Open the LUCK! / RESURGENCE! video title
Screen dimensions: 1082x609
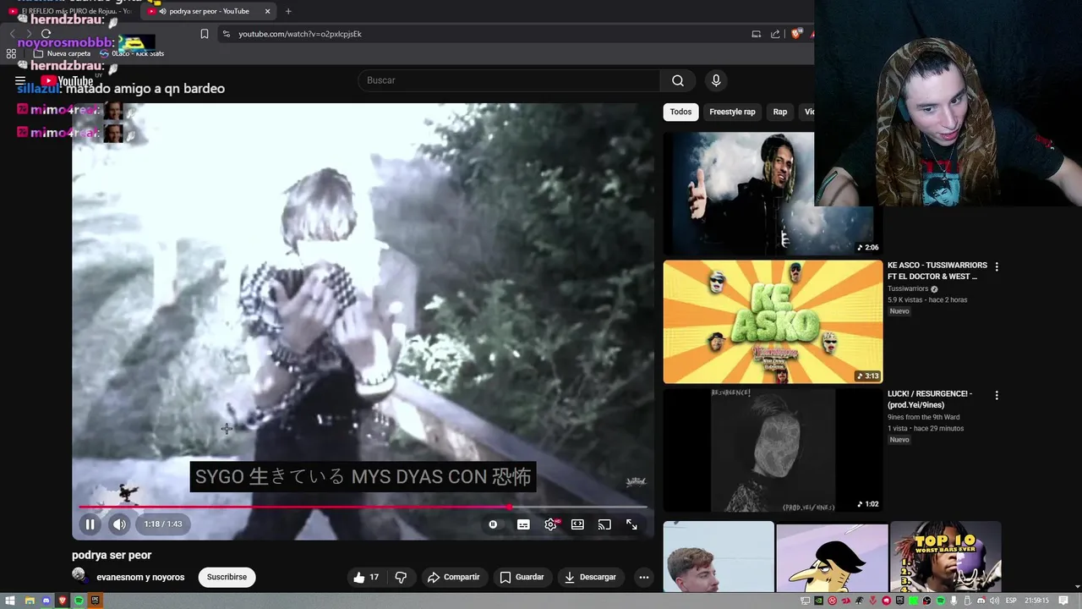[x=930, y=399]
